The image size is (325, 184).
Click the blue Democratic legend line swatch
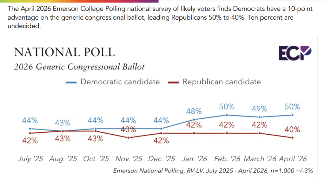click(x=71, y=82)
